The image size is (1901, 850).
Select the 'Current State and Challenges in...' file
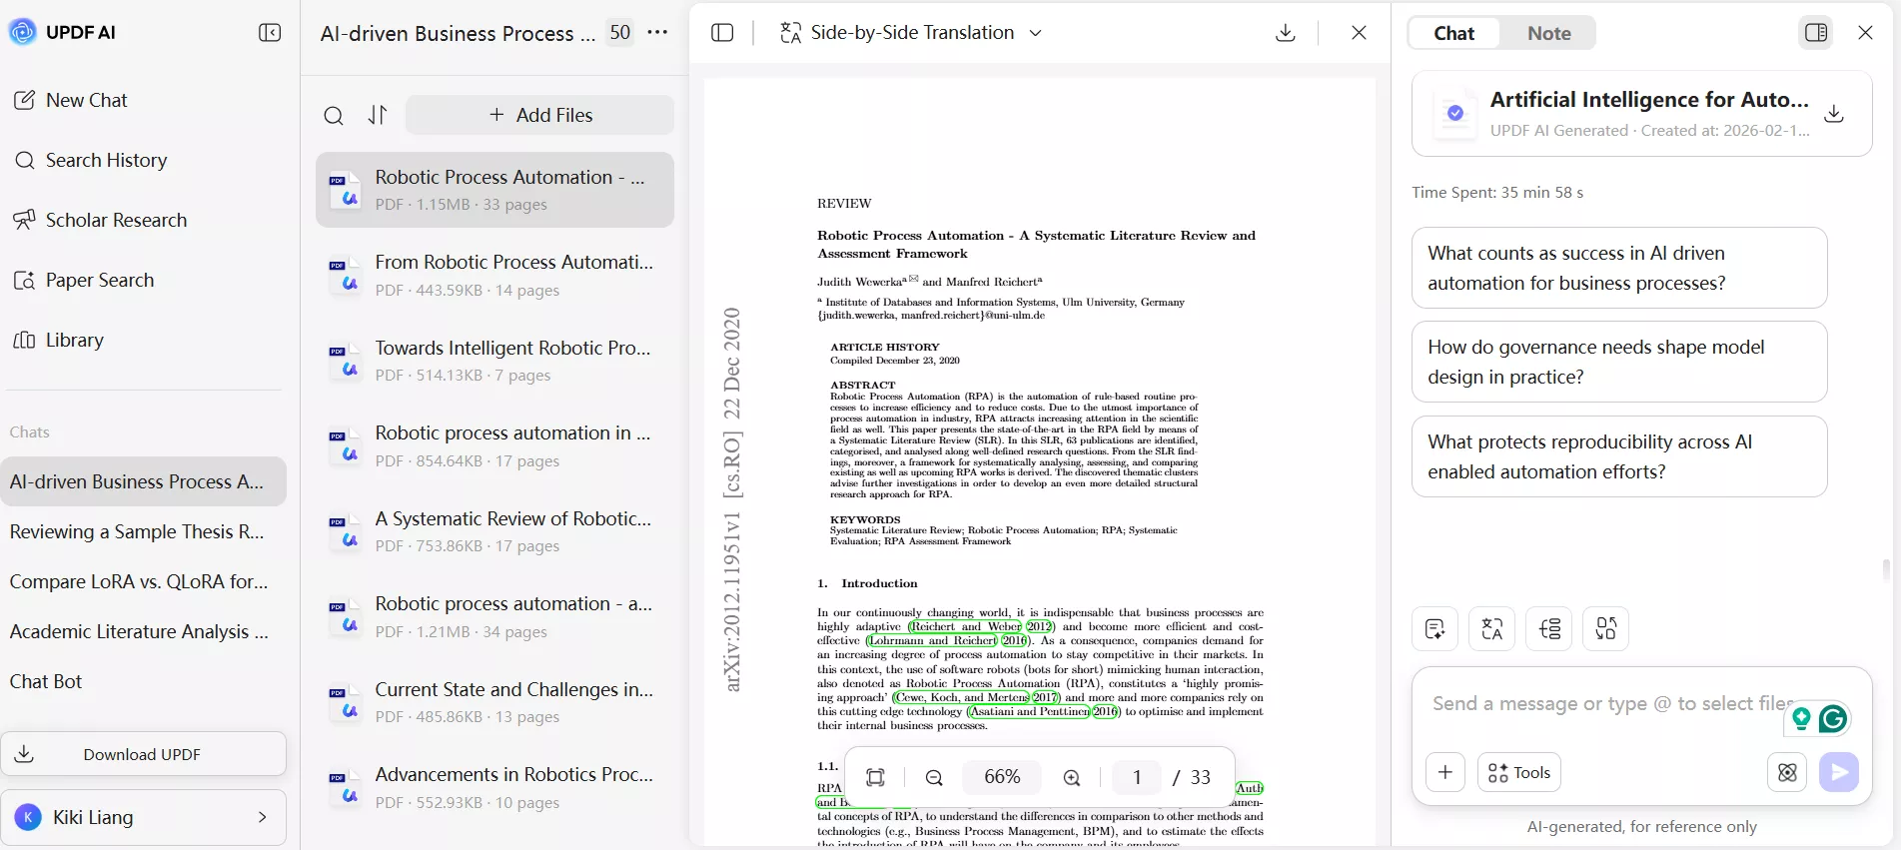[x=495, y=702]
